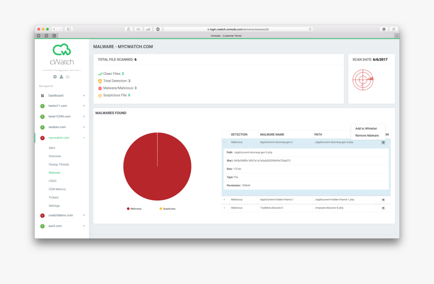This screenshot has height=284, width=434.
Task: Select Add to Whitelist from popup menu
Action: coord(366,128)
